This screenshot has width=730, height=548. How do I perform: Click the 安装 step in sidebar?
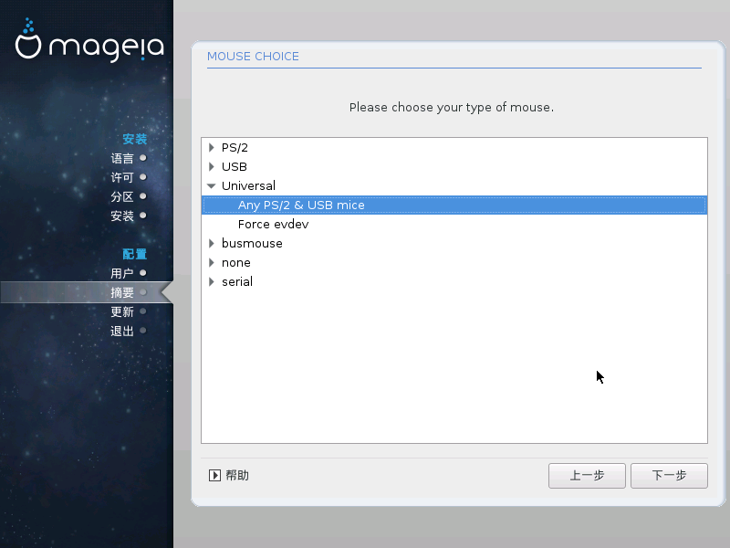tap(122, 216)
